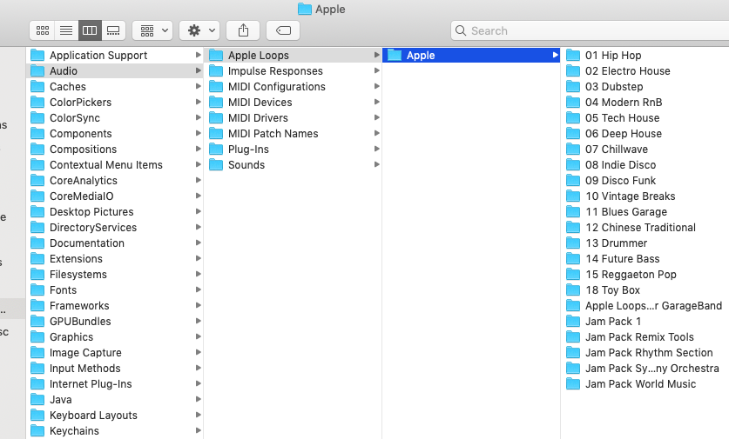Click Jam Pack Rhythm Section text
The image size is (729, 439).
click(649, 353)
